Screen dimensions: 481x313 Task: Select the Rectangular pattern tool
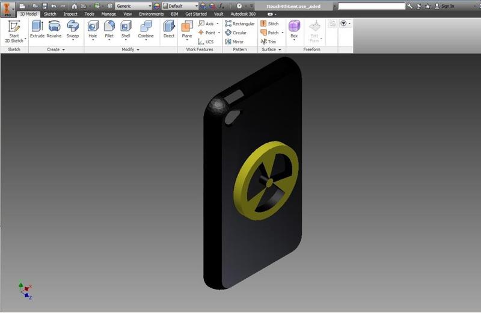pos(239,23)
